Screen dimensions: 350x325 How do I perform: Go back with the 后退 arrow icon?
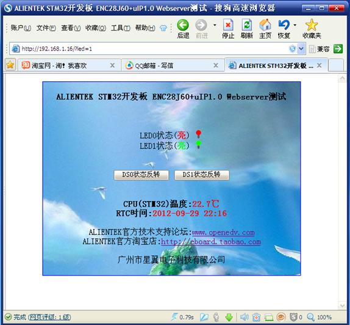183,25
